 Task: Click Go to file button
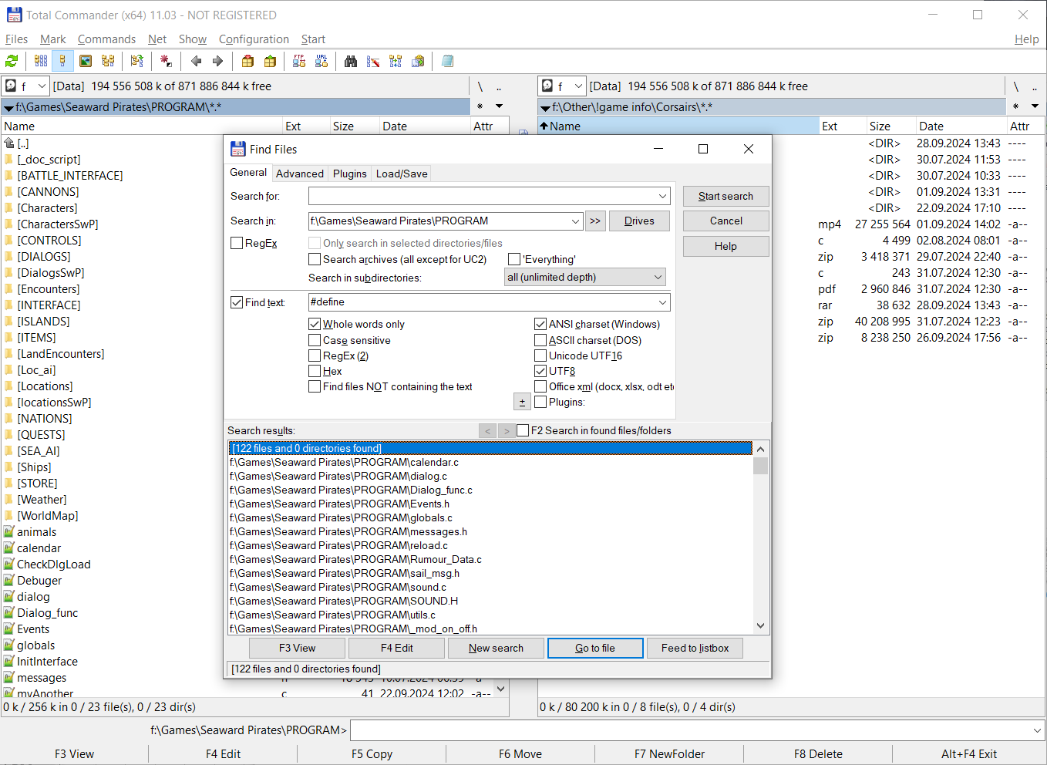595,648
